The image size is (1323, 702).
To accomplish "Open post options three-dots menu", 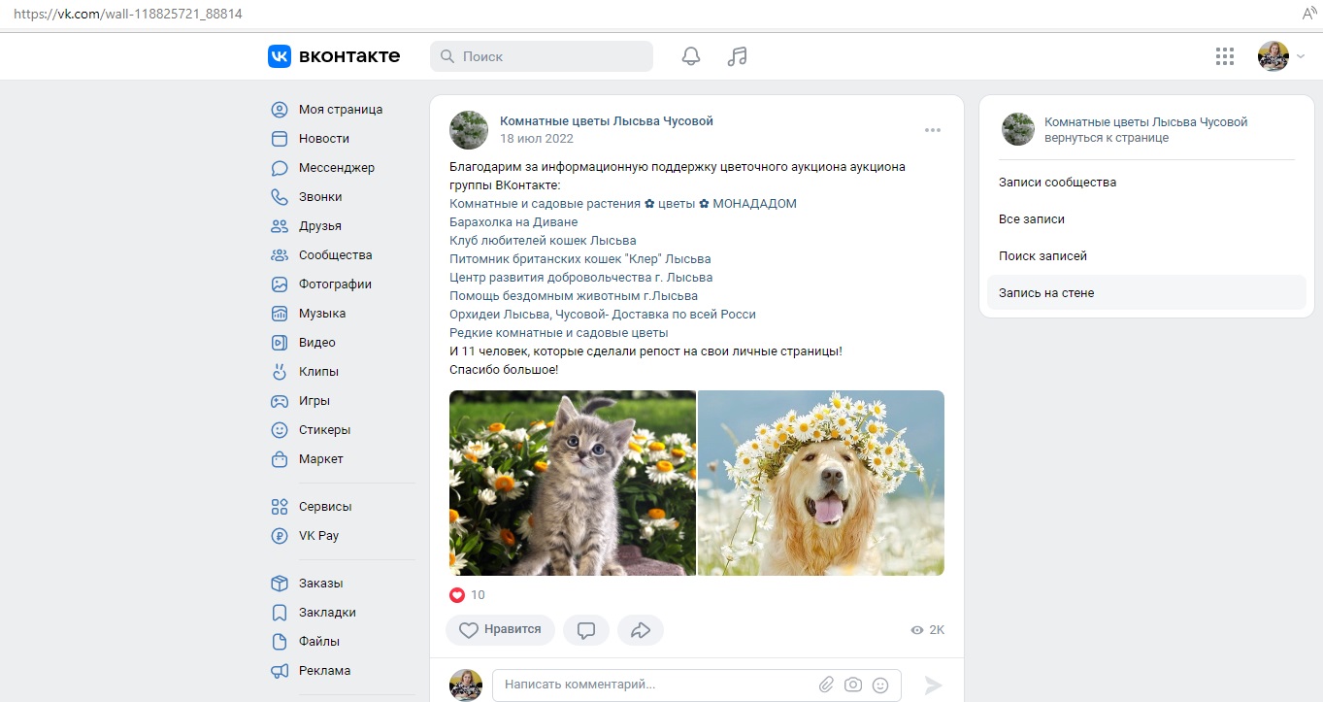I will click(933, 130).
